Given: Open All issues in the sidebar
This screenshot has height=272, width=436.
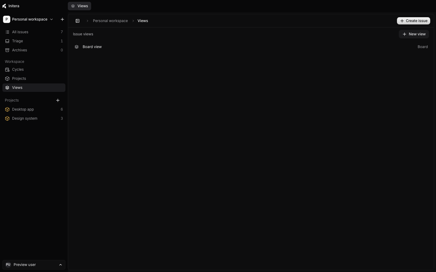Looking at the screenshot, I should [x=34, y=32].
